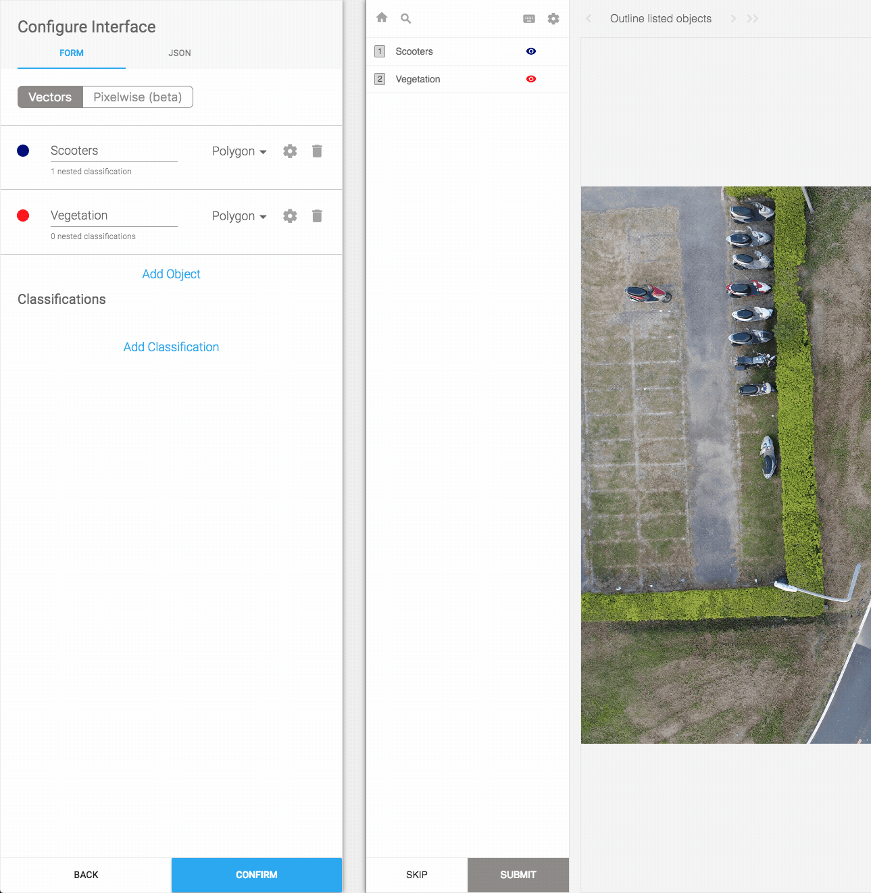Hide Vegetation with the red eye icon

[531, 79]
